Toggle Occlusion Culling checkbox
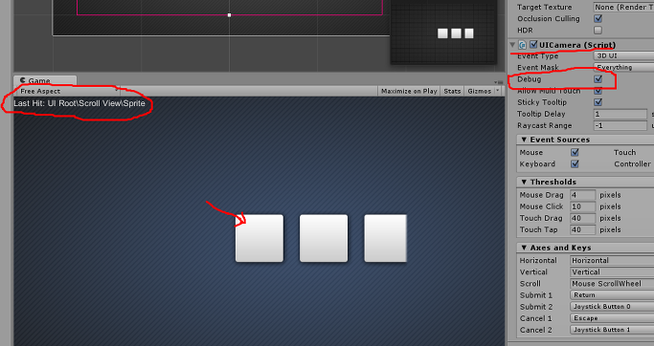Viewport: 654px width, 346px height. (x=598, y=19)
